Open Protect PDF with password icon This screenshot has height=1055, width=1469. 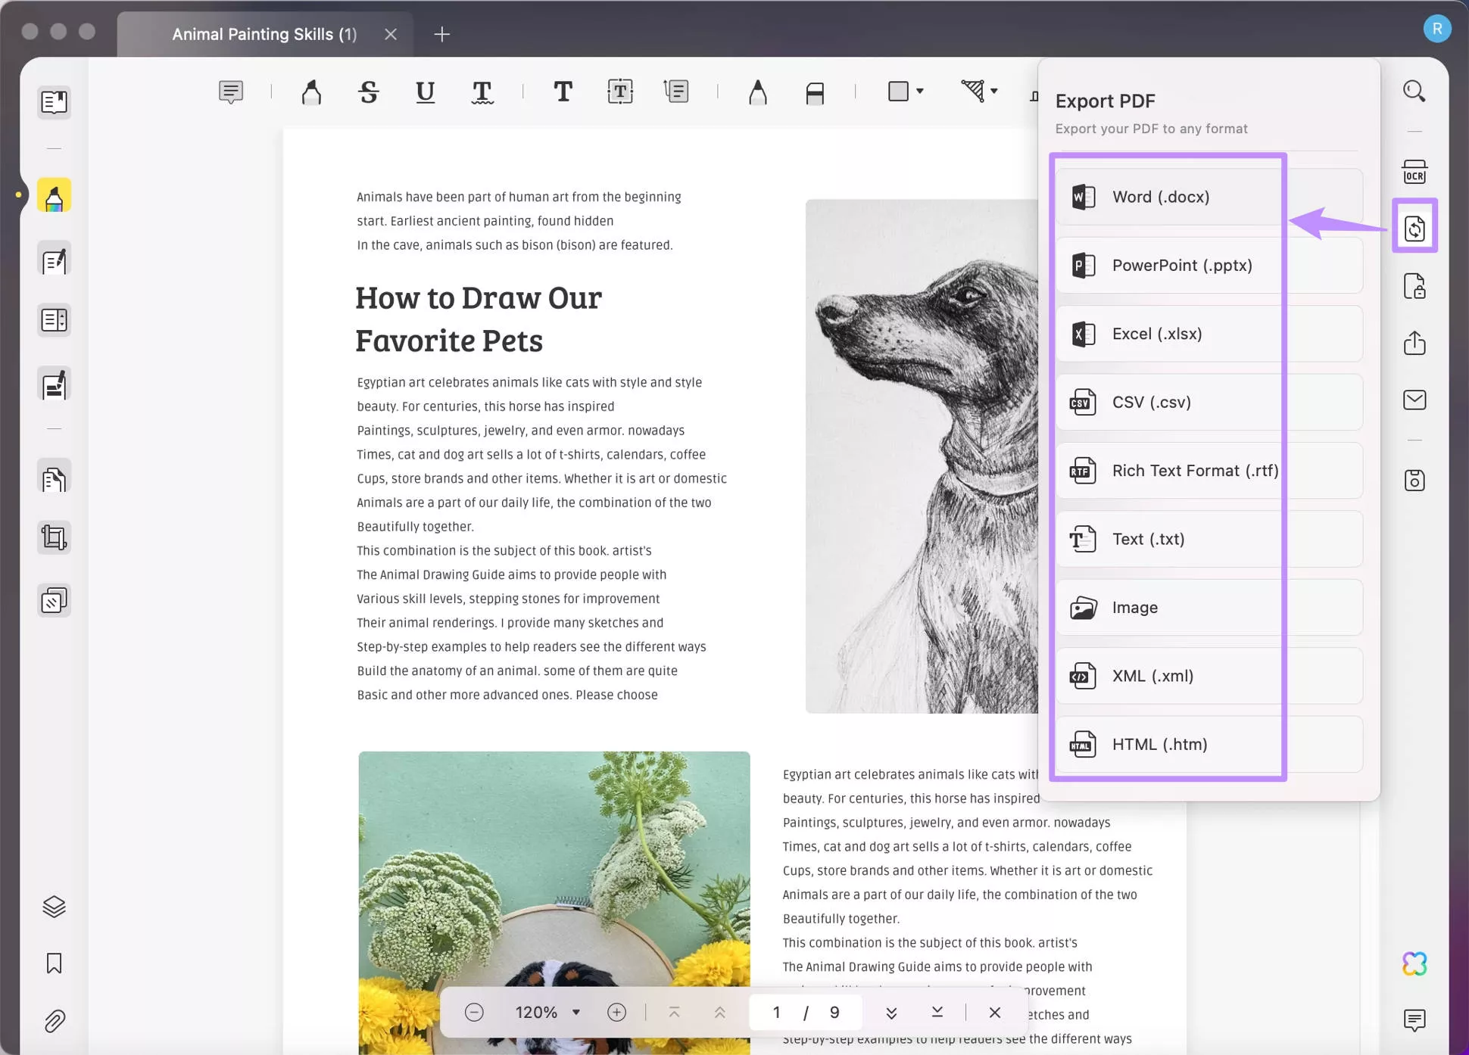pos(1414,286)
